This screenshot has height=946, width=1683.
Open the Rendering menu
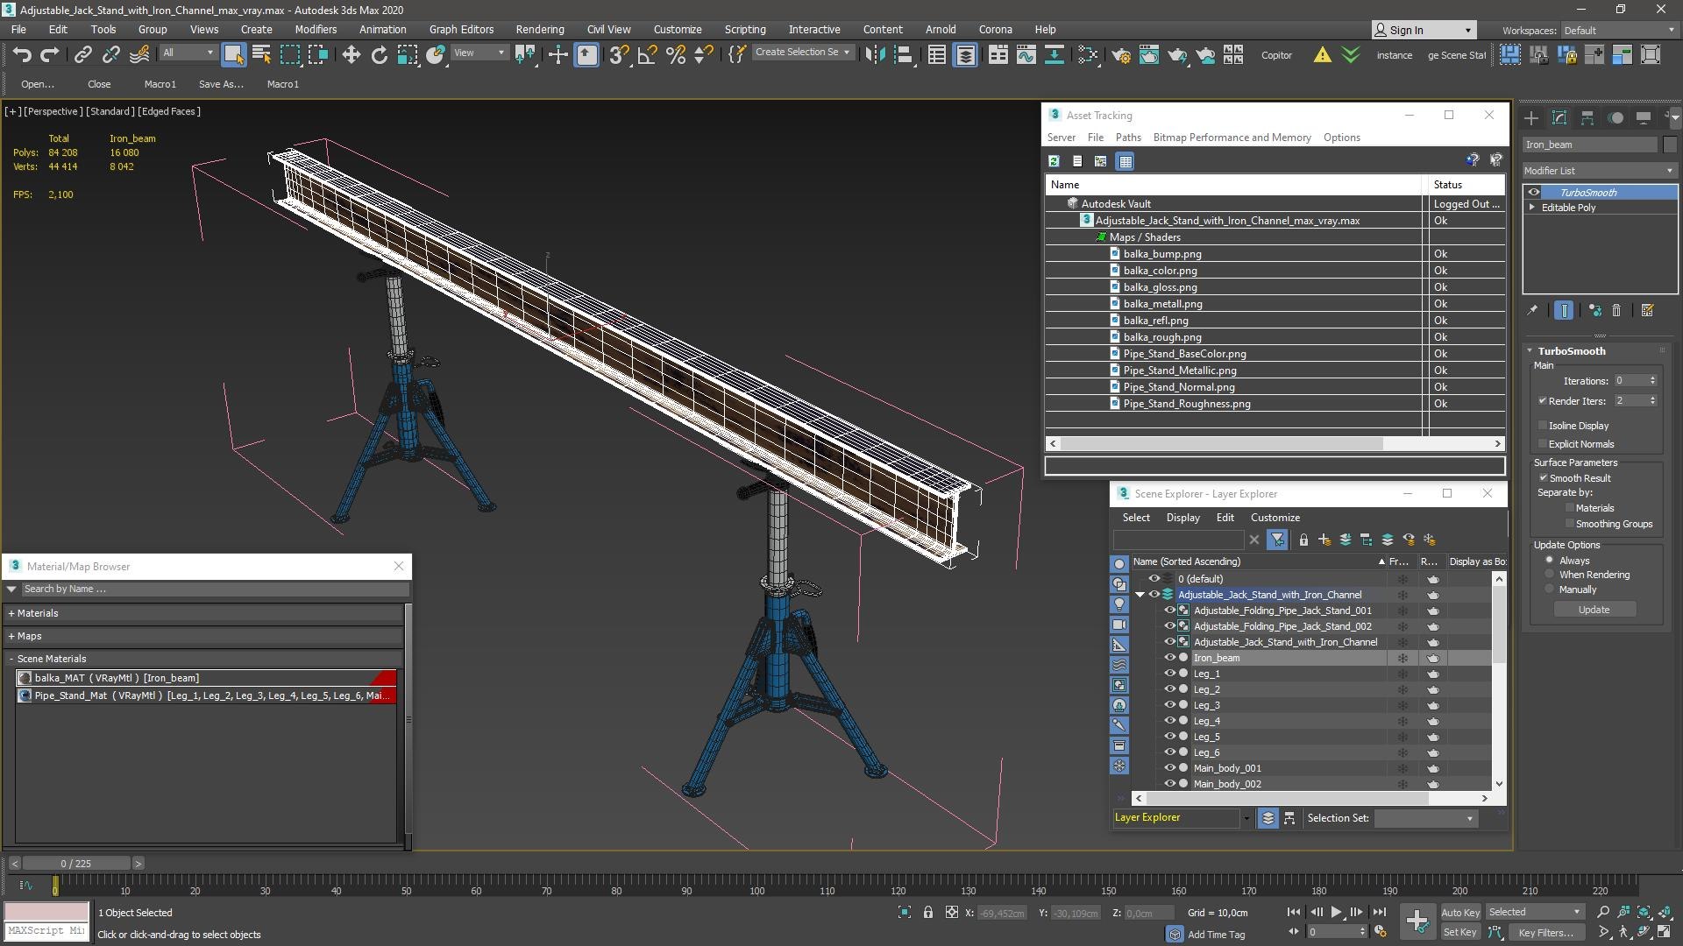tap(539, 29)
